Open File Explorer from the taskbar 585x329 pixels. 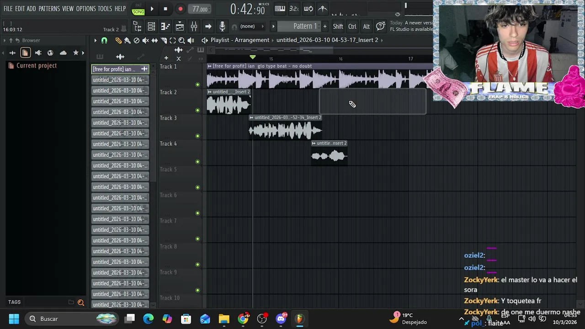click(x=224, y=318)
